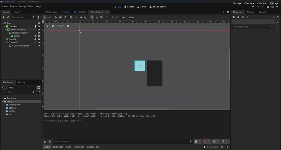The height and width of the screenshot is (150, 281).
Task: Open the FileSystem sort files options
Action: pos(39,92)
